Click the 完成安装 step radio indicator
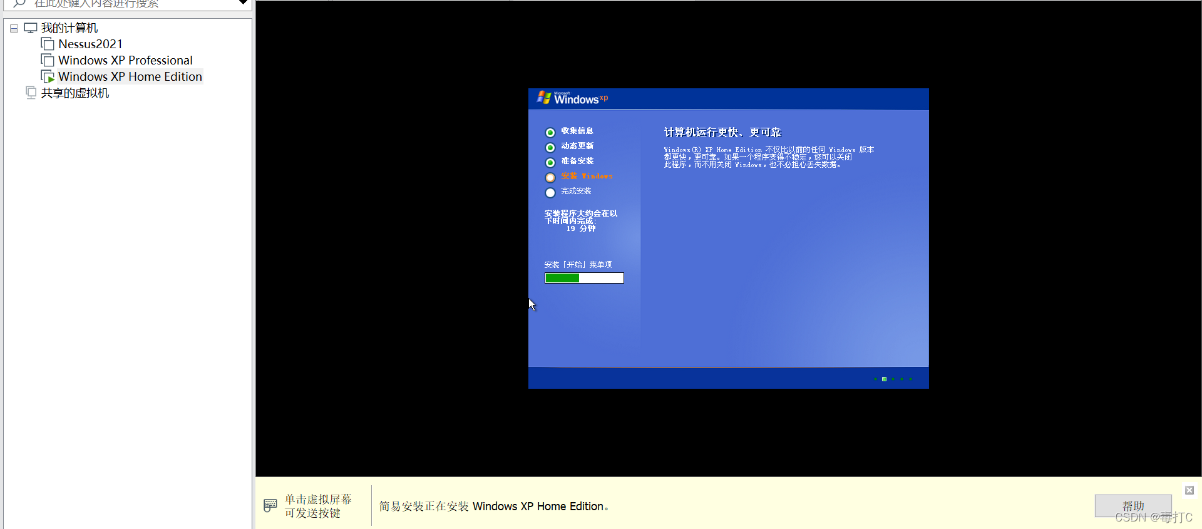Image resolution: width=1202 pixels, height=529 pixels. 550,192
